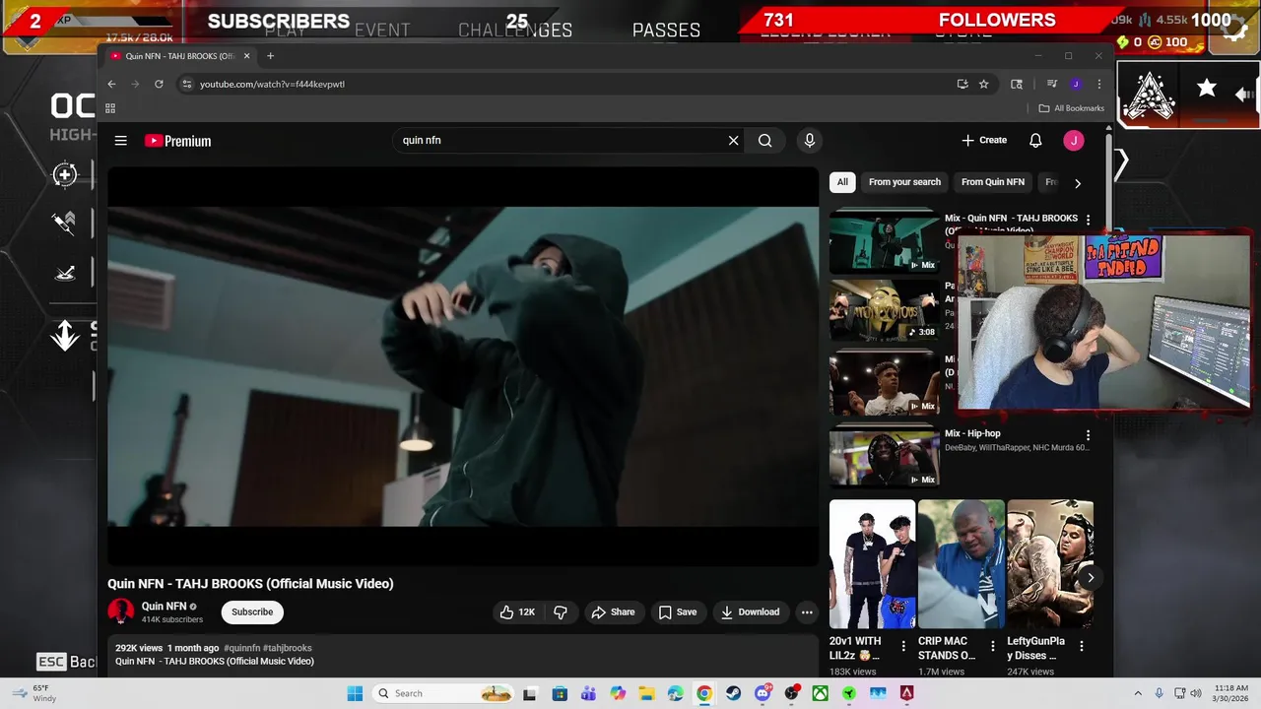Image resolution: width=1261 pixels, height=709 pixels.
Task: Show hidden system tray icons
Action: [x=1138, y=693]
